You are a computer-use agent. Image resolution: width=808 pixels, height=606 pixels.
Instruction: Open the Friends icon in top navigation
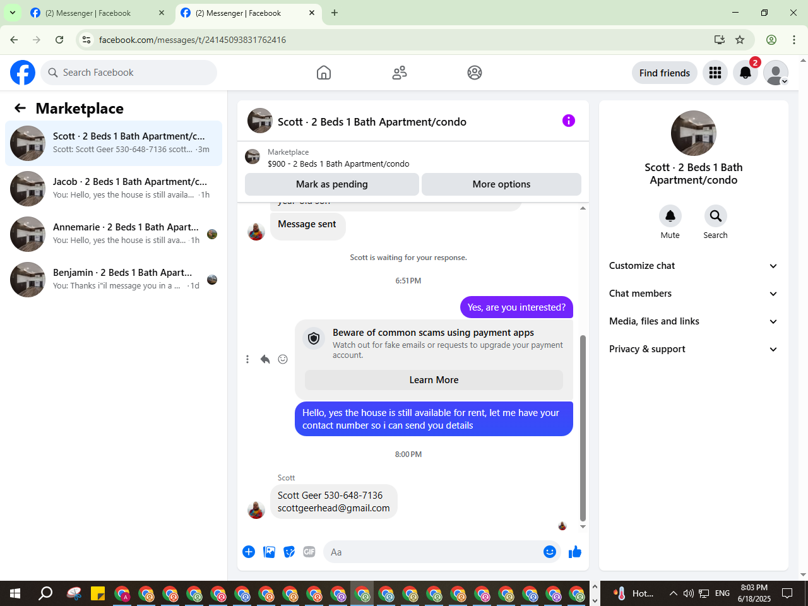pyautogui.click(x=400, y=73)
